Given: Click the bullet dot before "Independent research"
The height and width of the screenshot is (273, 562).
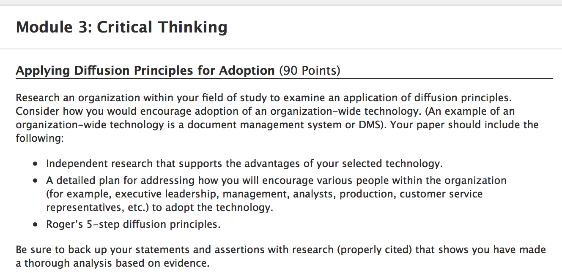Looking at the screenshot, I should 36,164.
